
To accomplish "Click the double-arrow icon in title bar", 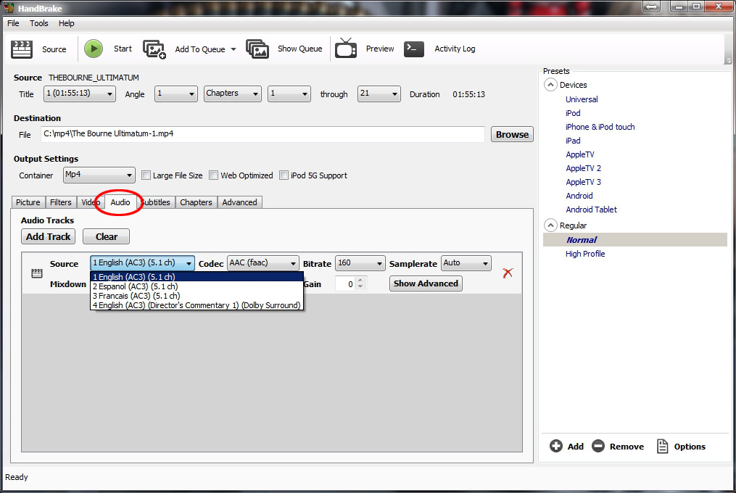I will point(651,7).
